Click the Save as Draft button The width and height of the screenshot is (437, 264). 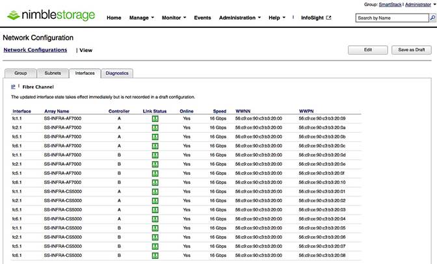[412, 50]
